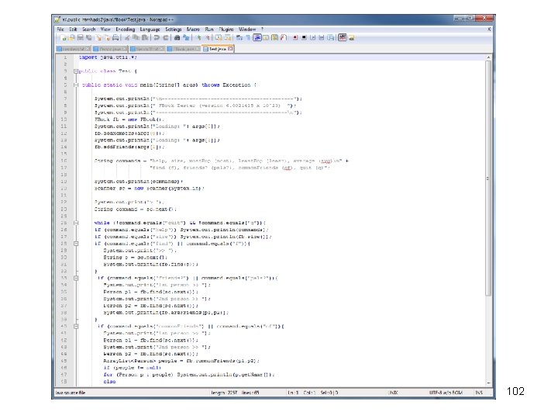
Task: Open a file using the Open folder icon
Action: tap(71, 37)
